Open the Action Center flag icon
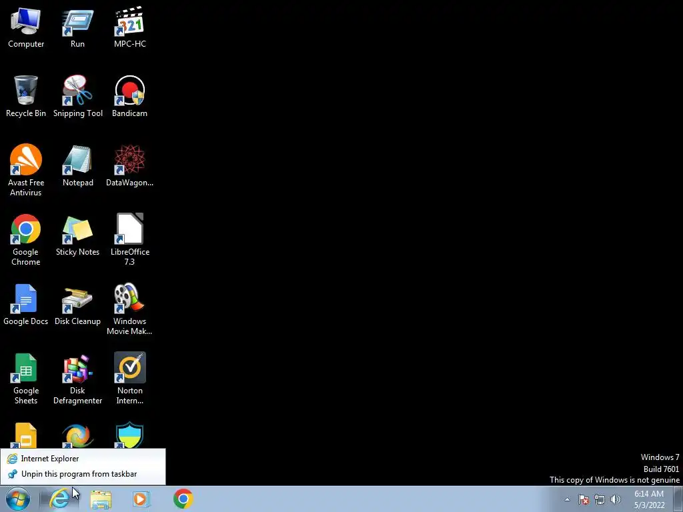Image resolution: width=683 pixels, height=512 pixels. (x=584, y=499)
